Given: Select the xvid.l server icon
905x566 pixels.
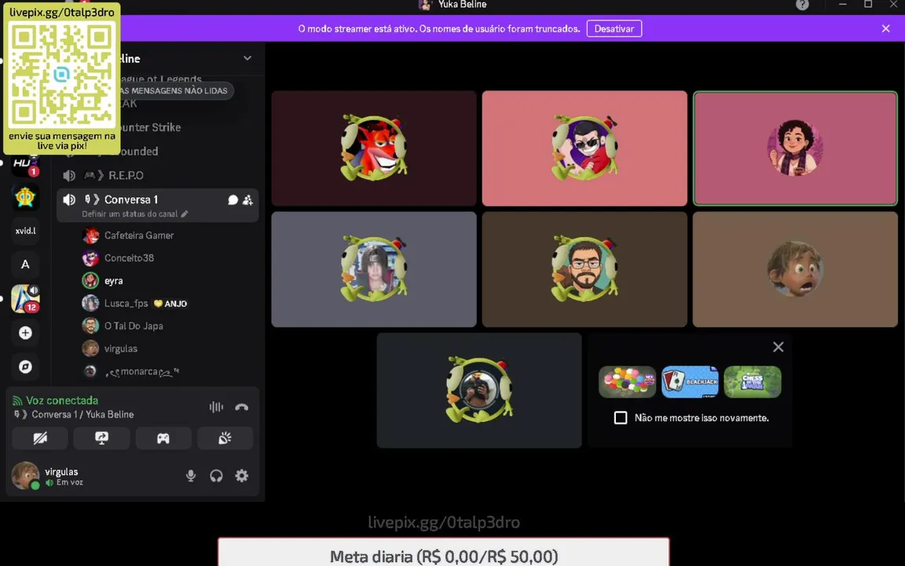Looking at the screenshot, I should coord(25,230).
